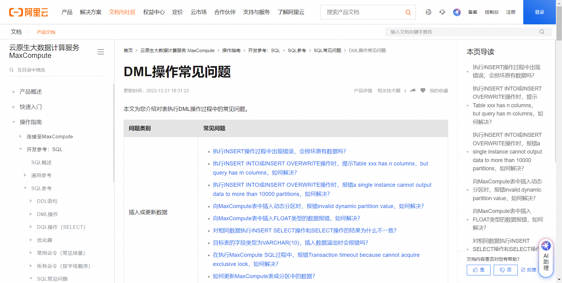The height and width of the screenshot is (283, 562).
Task: Click the customer service headset icon
Action: (442, 12)
